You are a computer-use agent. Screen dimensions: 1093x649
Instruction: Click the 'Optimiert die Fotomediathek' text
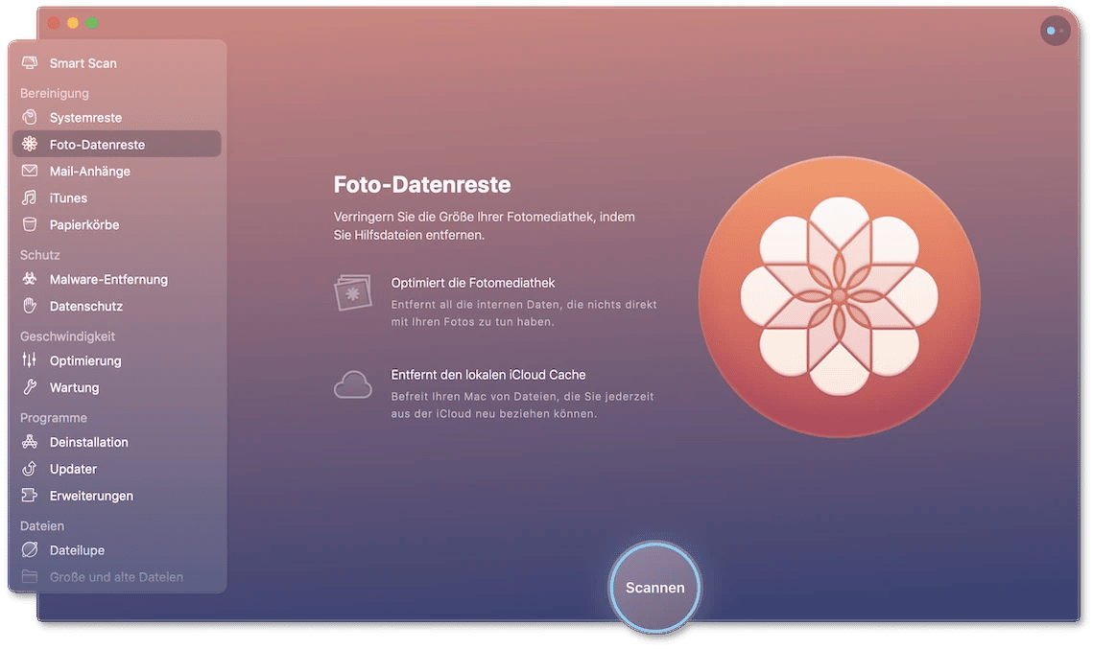click(473, 283)
